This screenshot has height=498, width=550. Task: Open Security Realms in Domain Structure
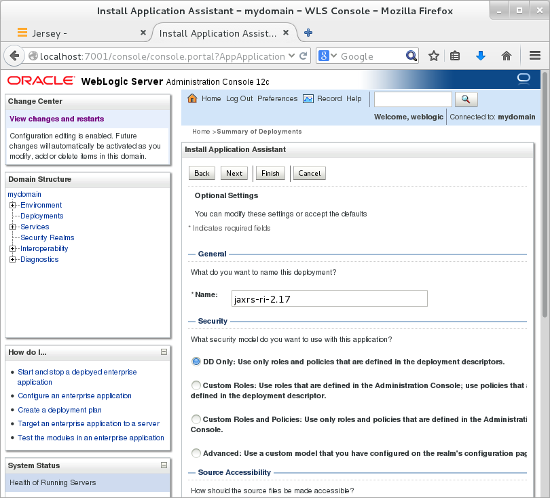pyautogui.click(x=48, y=237)
